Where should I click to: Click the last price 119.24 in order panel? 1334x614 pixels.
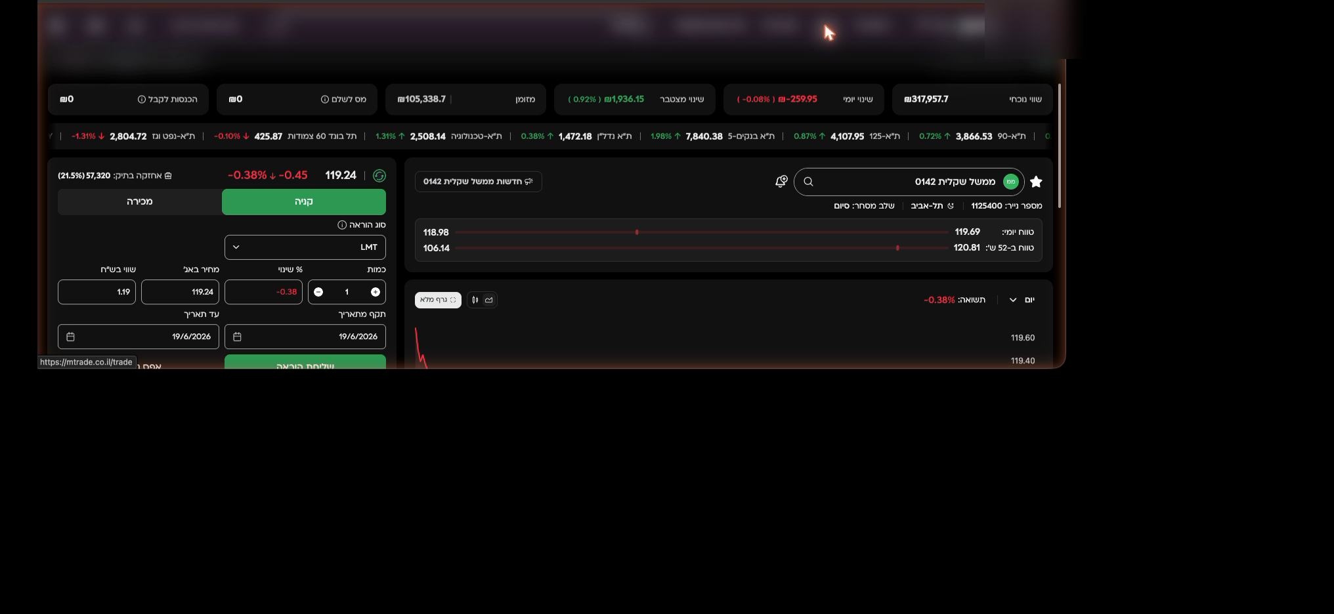(x=341, y=175)
